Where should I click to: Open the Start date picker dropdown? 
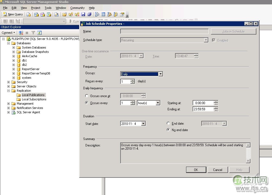point(143,124)
